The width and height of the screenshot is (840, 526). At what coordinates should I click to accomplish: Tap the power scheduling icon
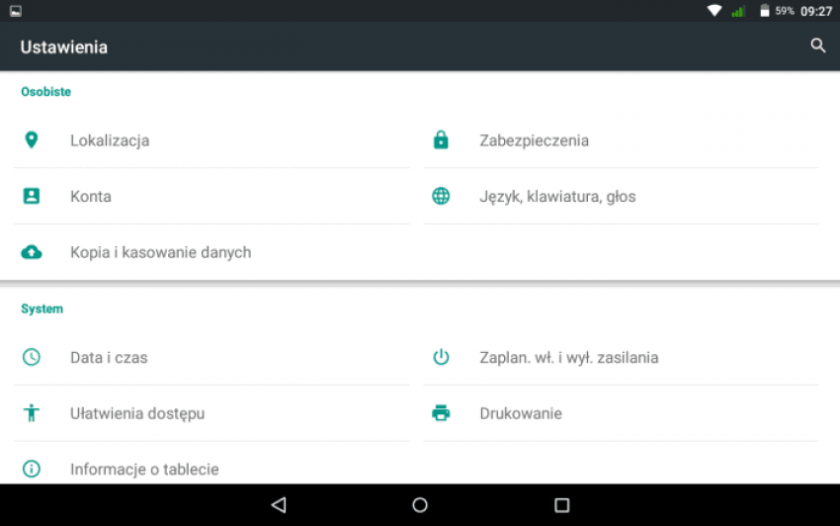441,357
